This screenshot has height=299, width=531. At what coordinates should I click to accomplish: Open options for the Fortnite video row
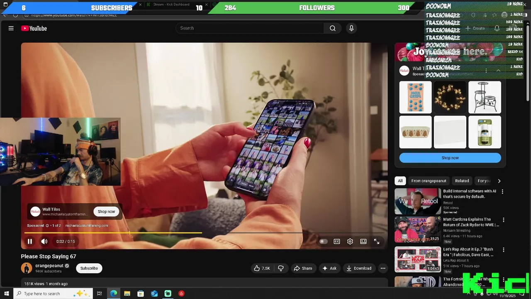(x=504, y=280)
